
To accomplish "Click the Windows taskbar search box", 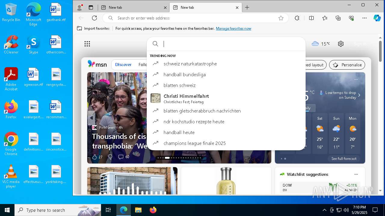I will click(58, 210).
